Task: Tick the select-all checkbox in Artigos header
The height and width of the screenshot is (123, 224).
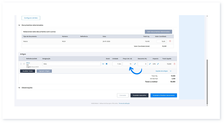Action: [x=24, y=59]
